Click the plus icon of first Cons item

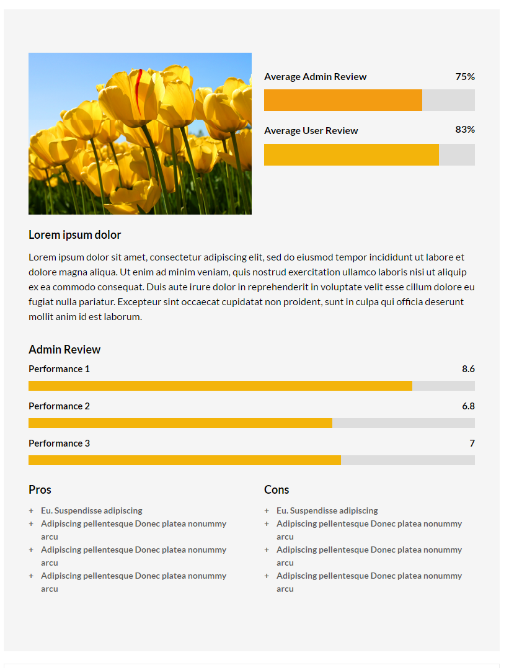pos(267,511)
